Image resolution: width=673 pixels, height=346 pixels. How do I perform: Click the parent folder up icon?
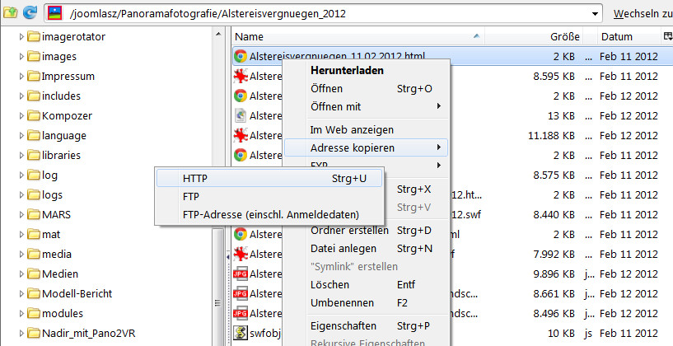(9, 12)
